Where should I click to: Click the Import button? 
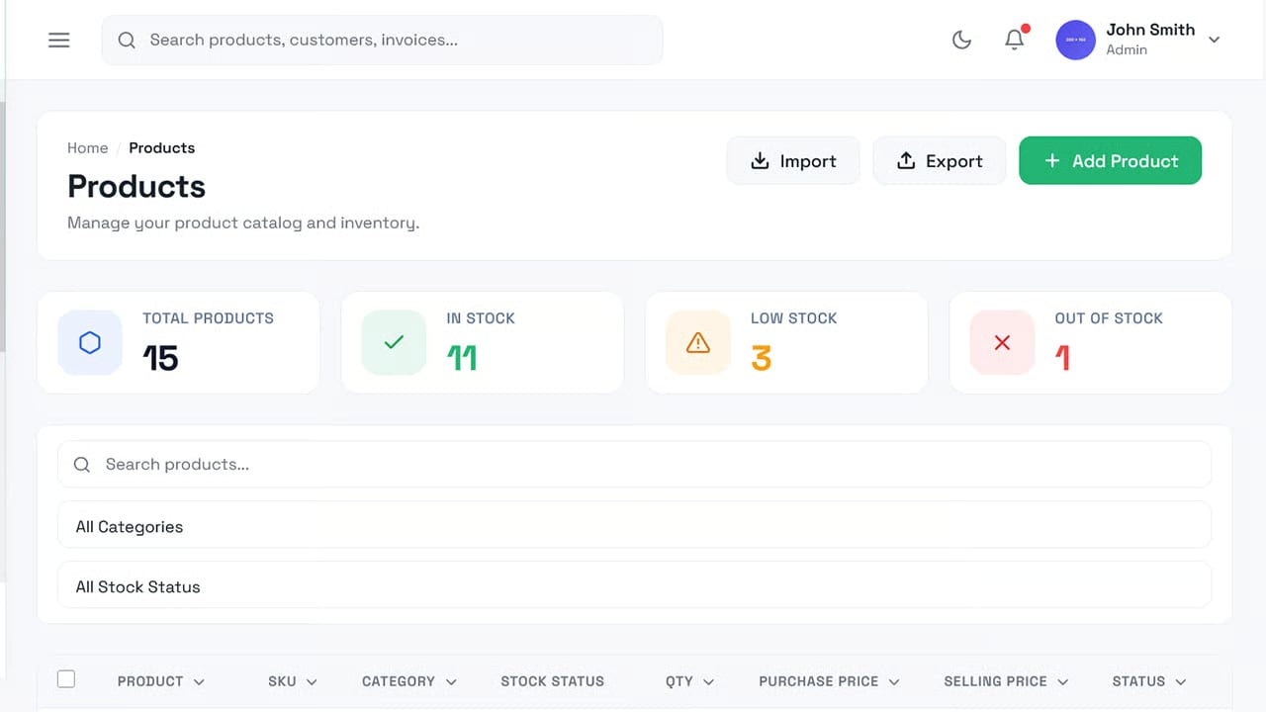(x=793, y=161)
